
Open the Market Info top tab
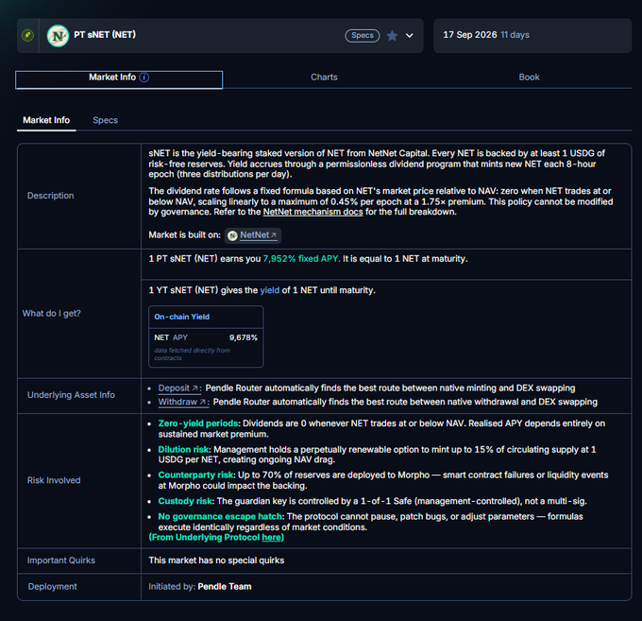click(x=119, y=79)
